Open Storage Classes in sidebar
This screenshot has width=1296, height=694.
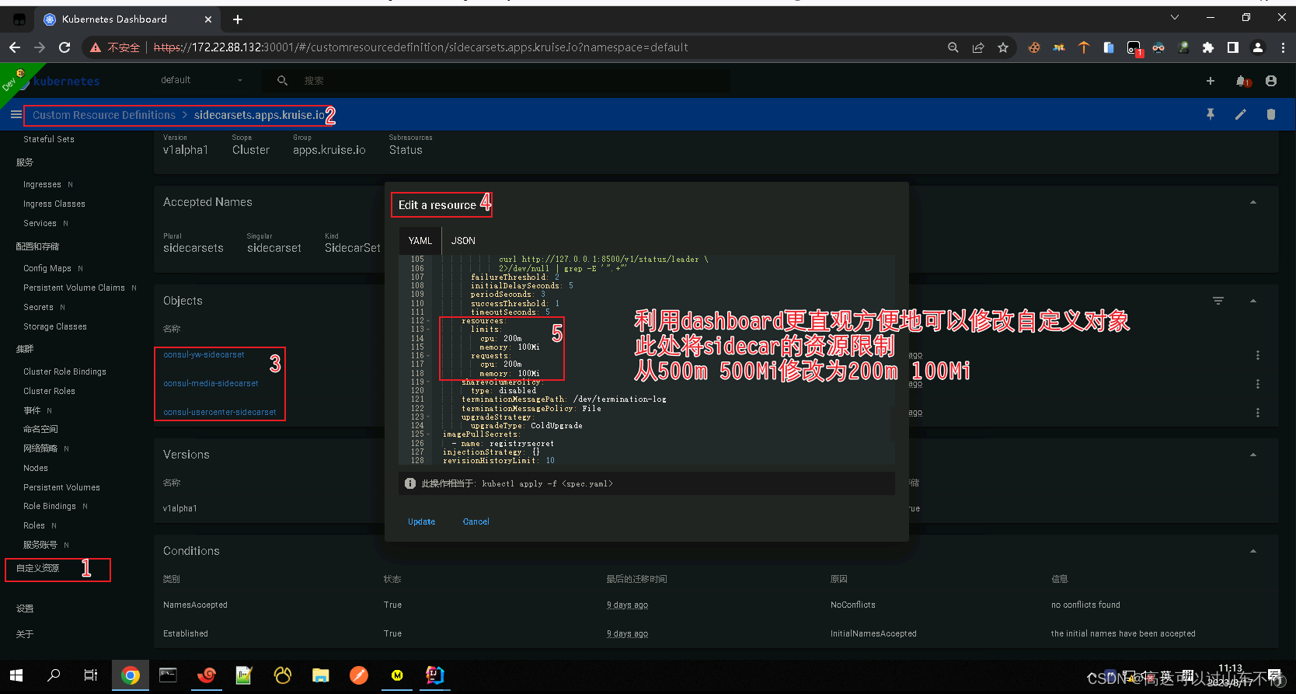55,326
